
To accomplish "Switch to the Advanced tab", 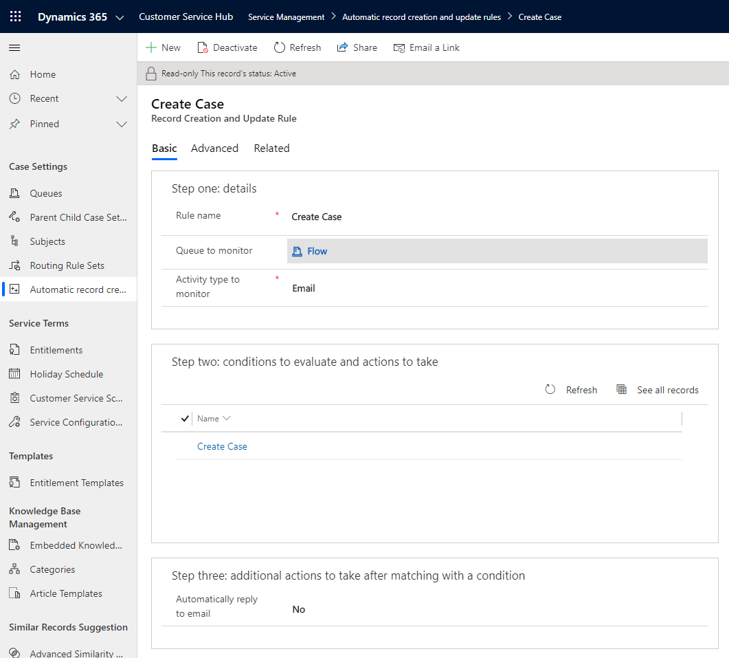I will (214, 148).
